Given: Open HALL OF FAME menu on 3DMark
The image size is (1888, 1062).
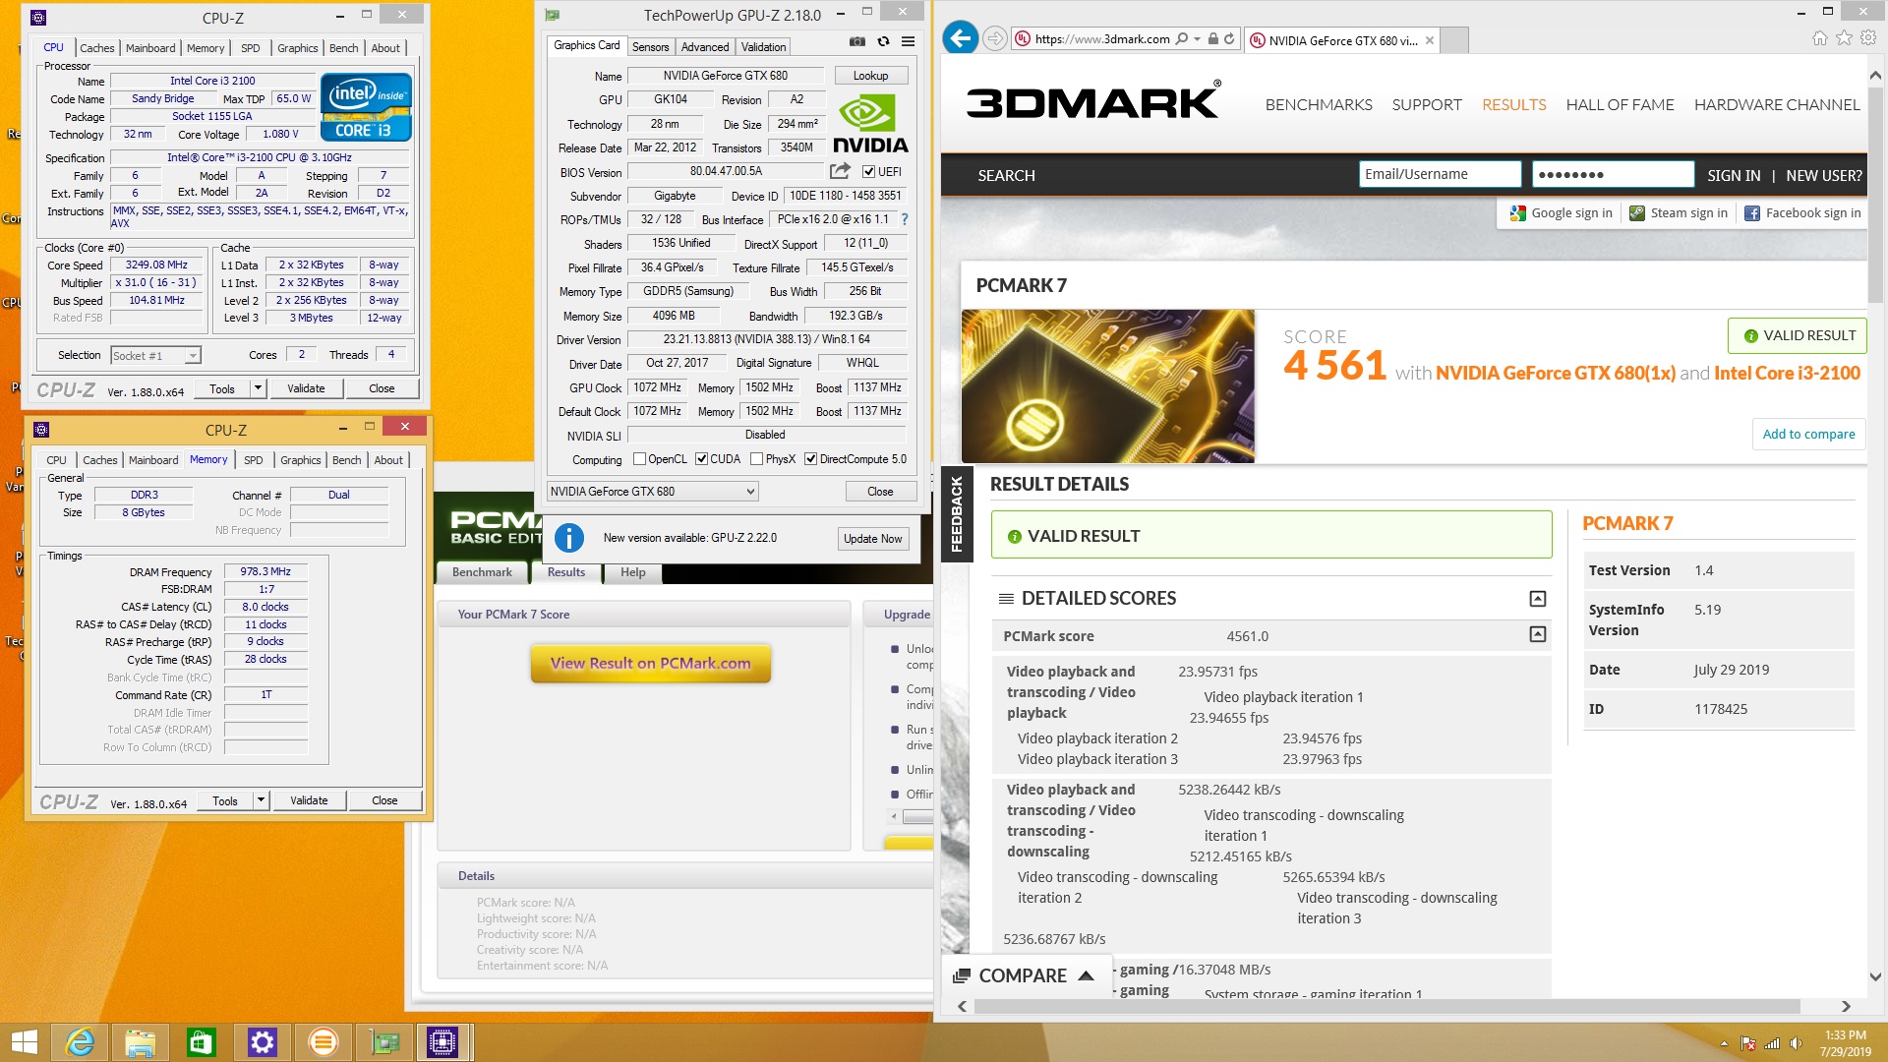Looking at the screenshot, I should tap(1620, 104).
